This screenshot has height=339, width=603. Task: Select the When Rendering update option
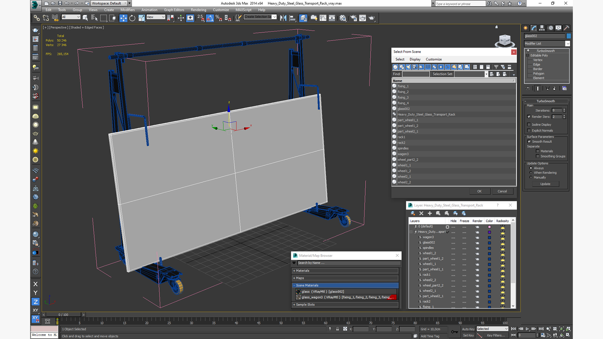coord(531,173)
